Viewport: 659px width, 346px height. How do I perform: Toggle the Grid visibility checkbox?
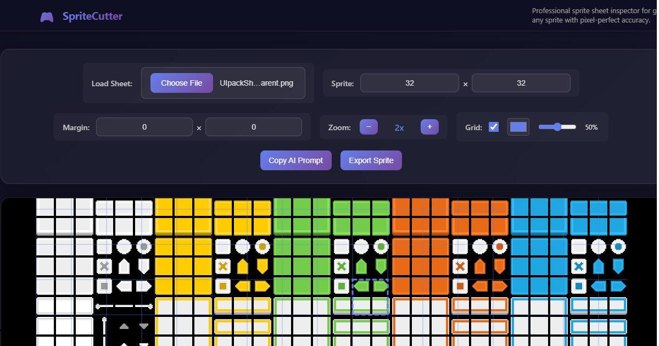[x=493, y=127]
